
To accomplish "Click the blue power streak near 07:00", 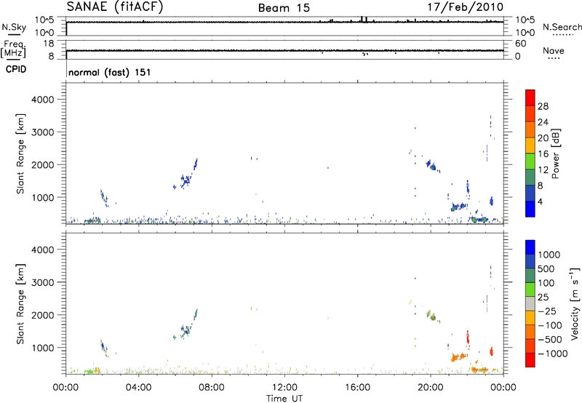I will click(195, 164).
